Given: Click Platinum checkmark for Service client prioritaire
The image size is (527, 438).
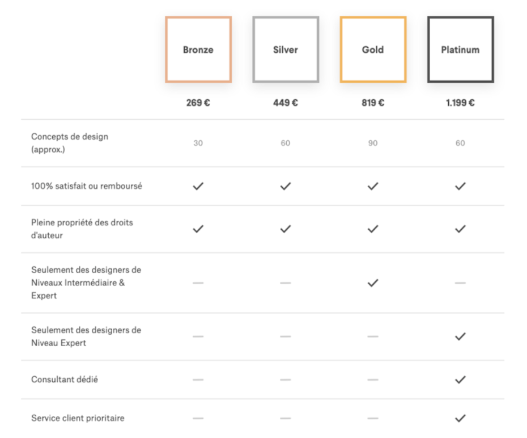Looking at the screenshot, I should click(461, 418).
